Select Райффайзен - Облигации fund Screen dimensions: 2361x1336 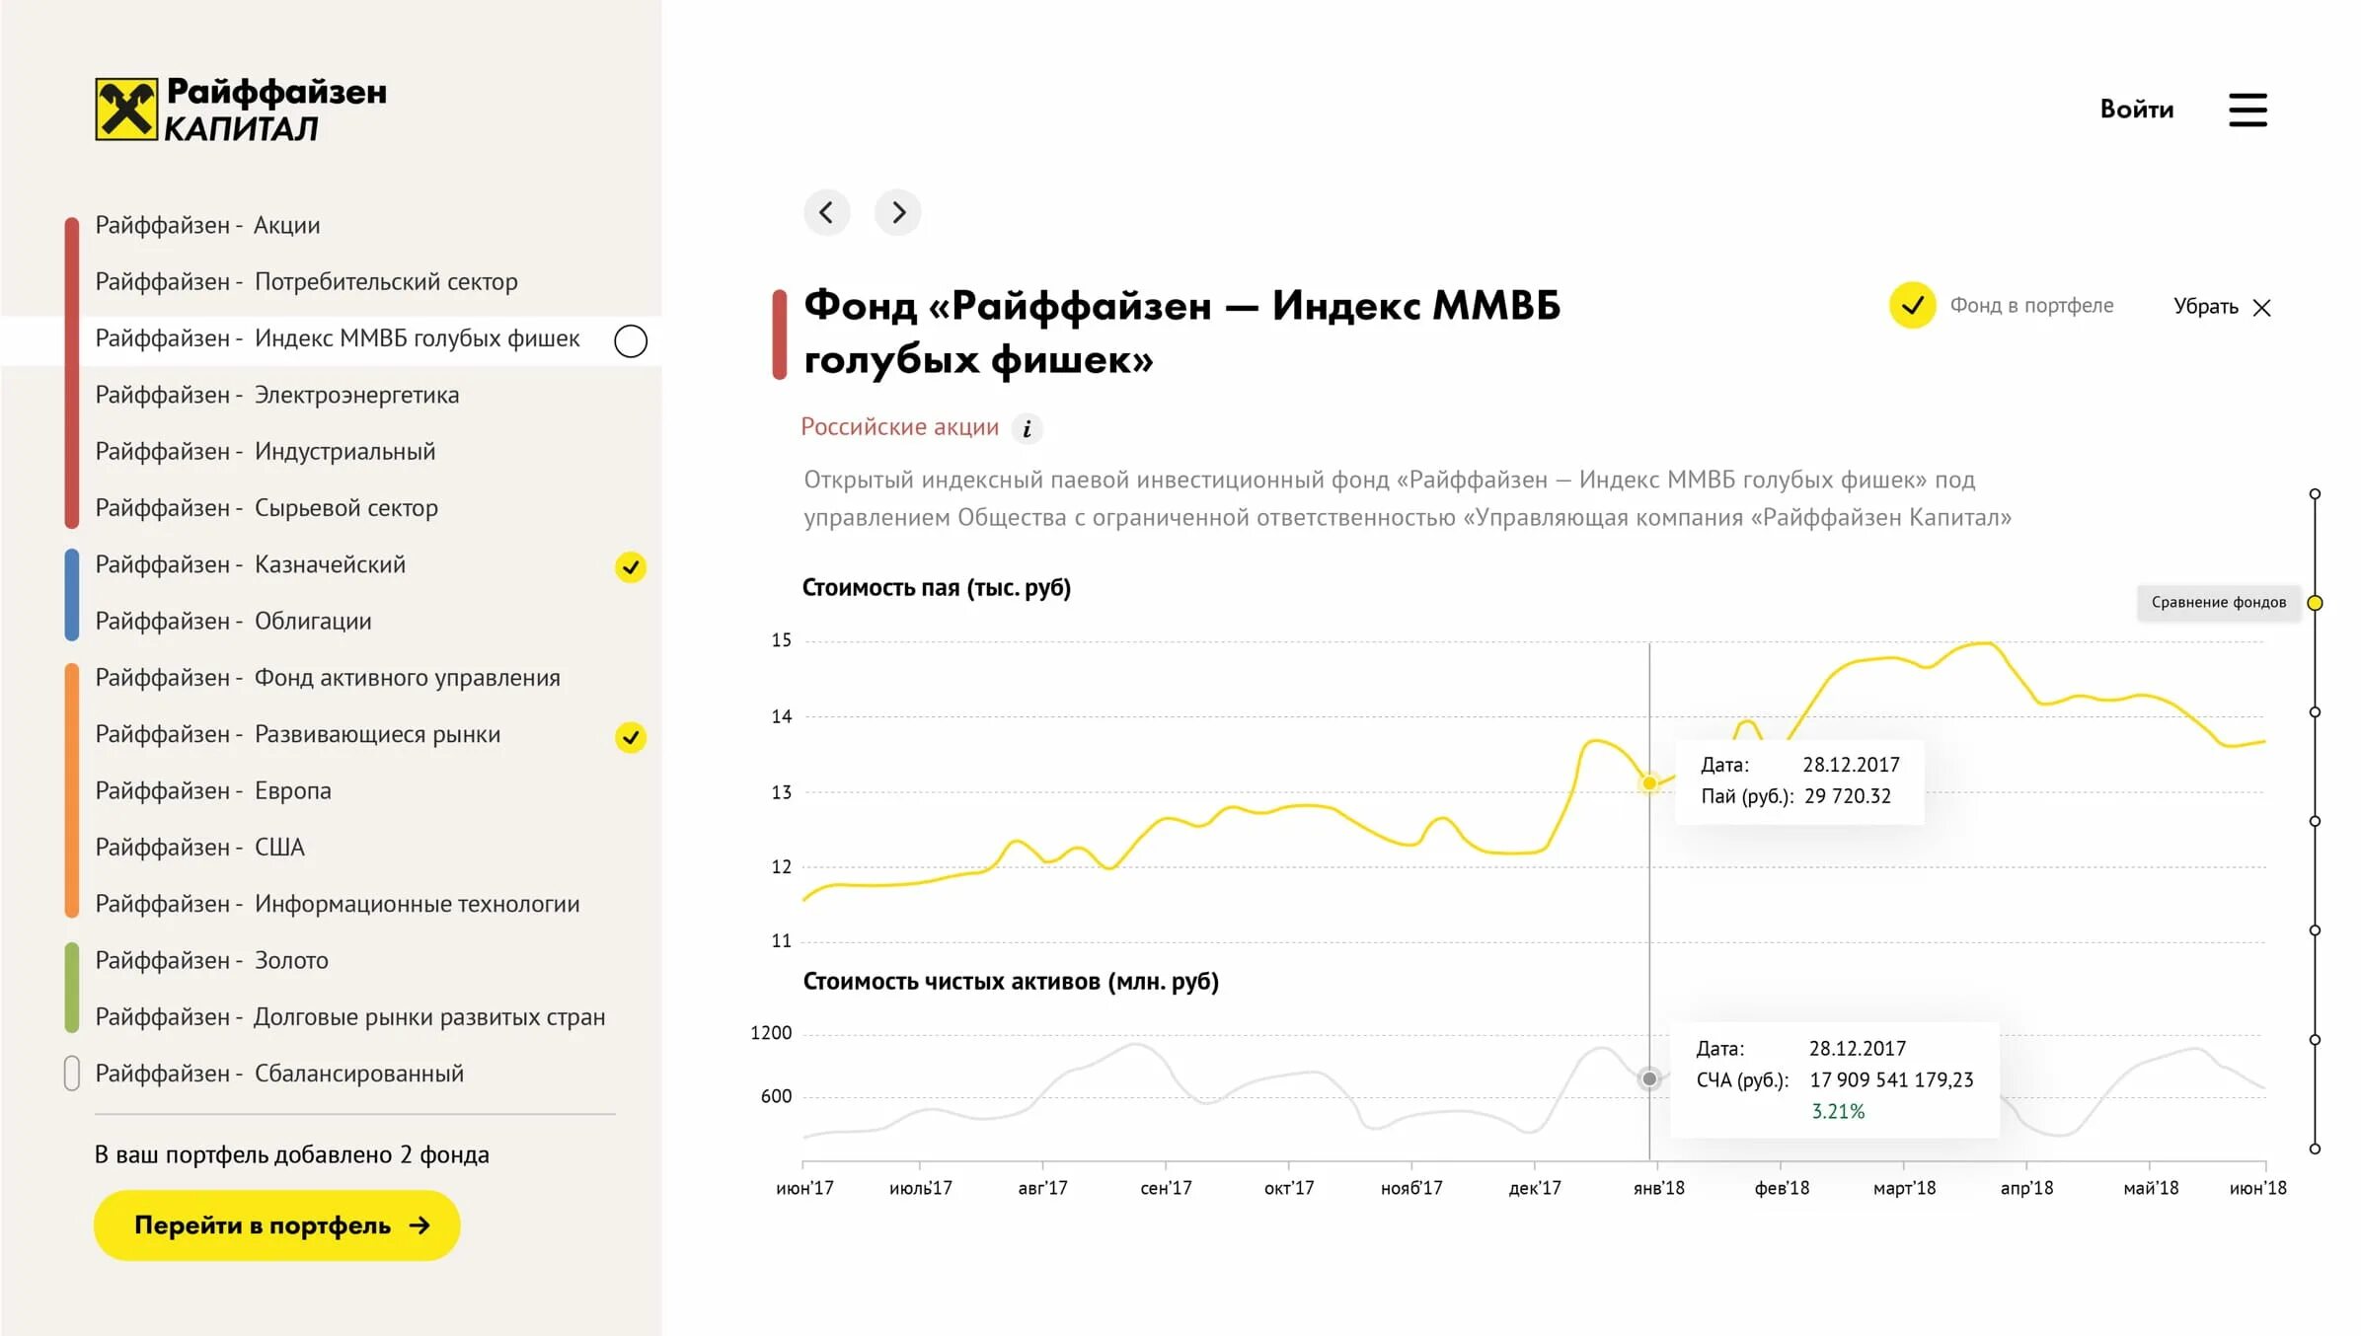[233, 622]
